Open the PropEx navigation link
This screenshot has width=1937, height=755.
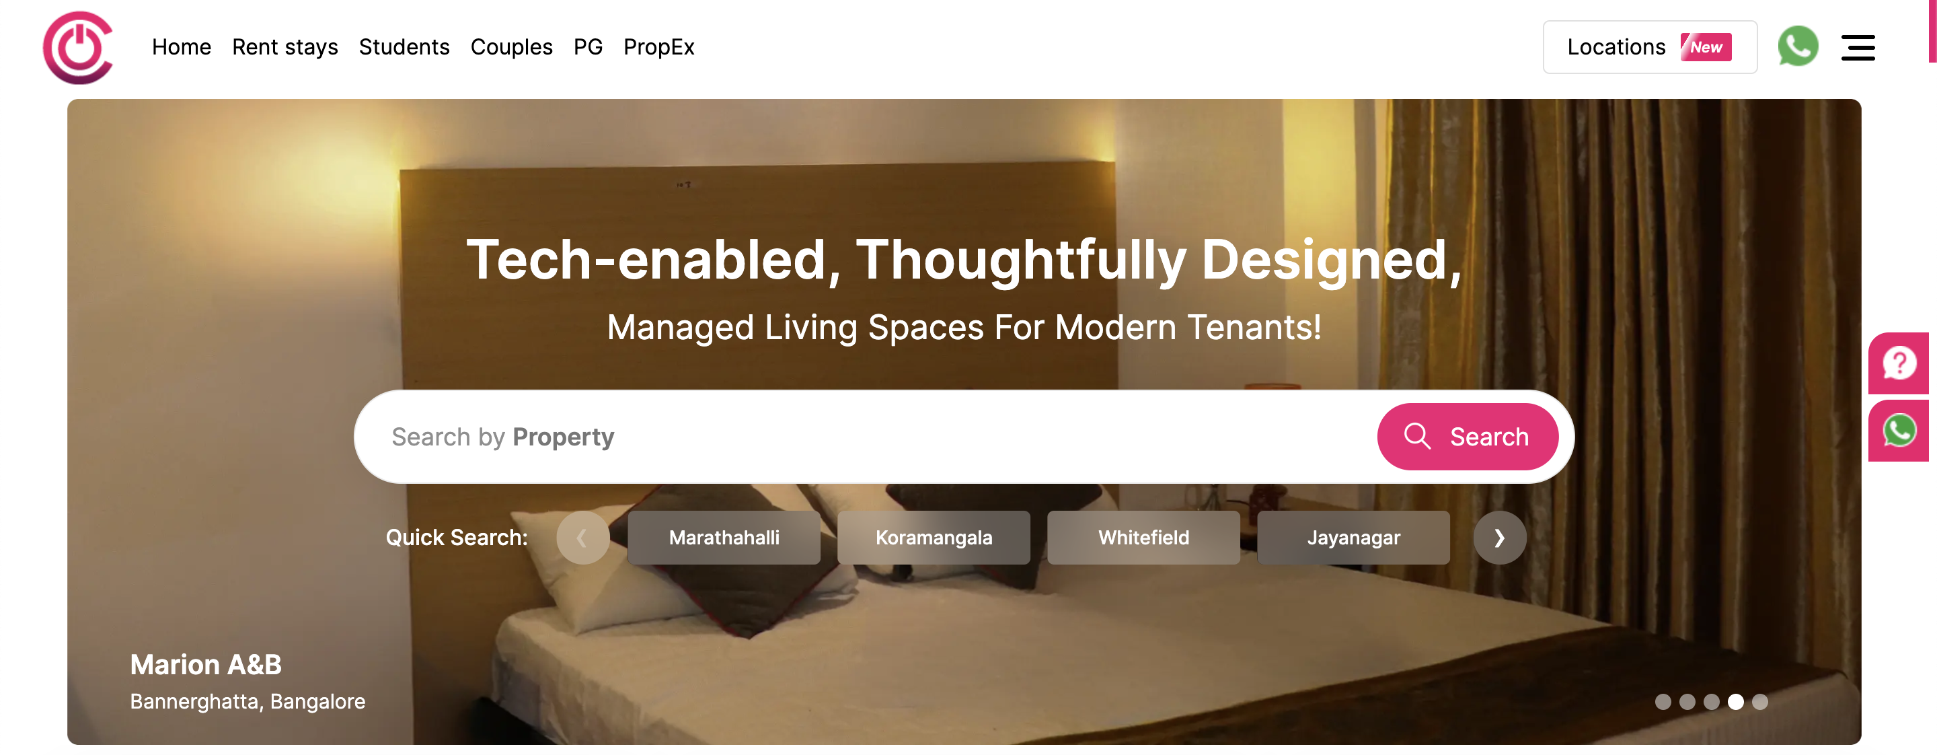658,47
